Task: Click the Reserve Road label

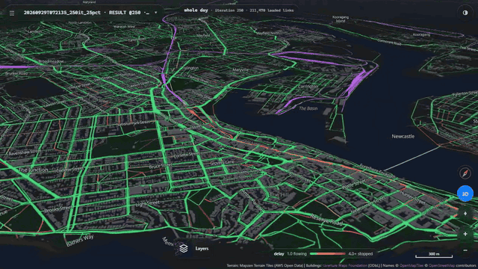Action: [326, 220]
